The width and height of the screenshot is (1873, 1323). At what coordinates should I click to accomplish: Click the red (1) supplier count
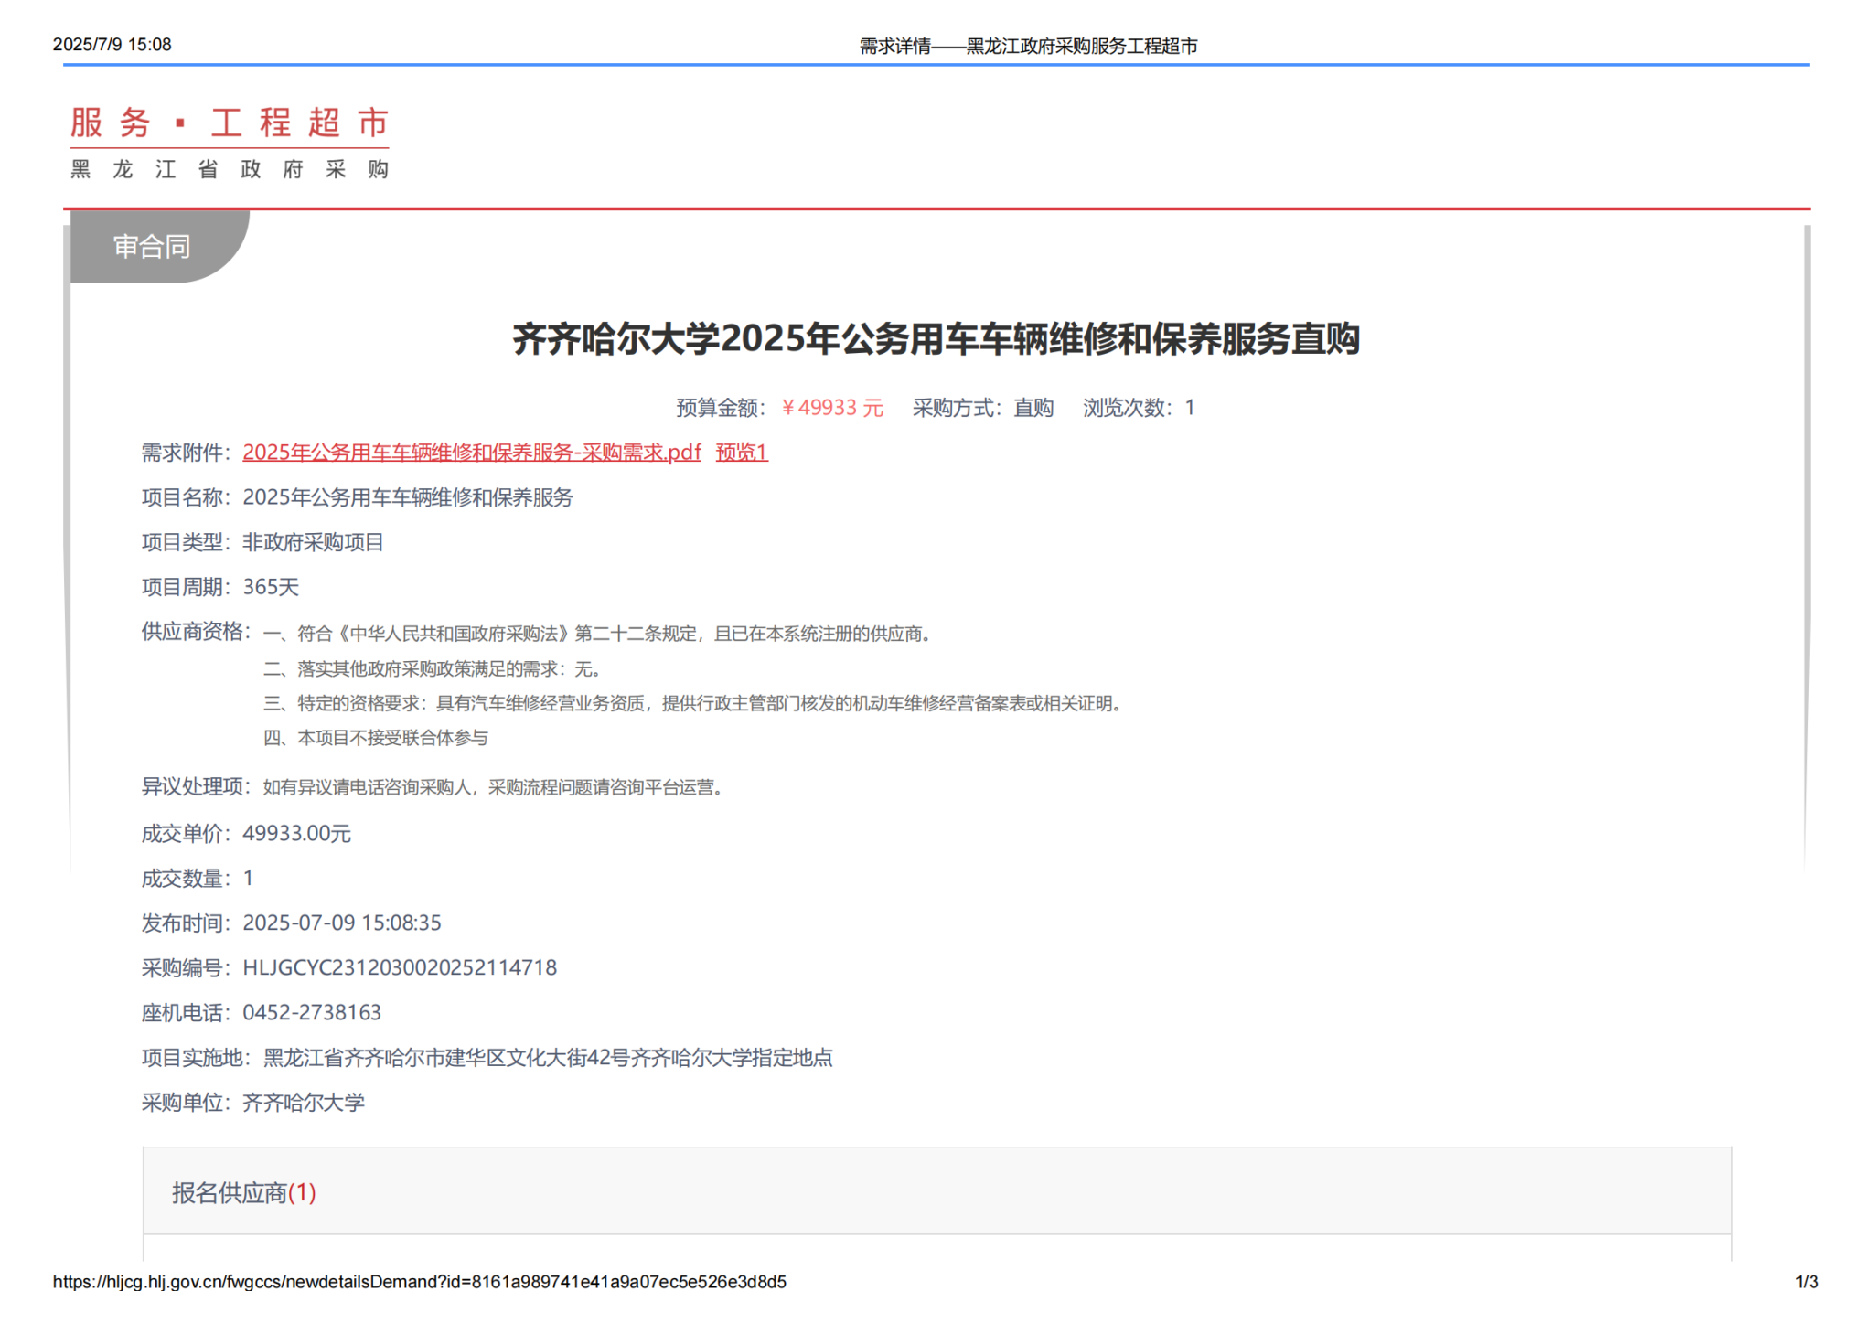pyautogui.click(x=302, y=1193)
